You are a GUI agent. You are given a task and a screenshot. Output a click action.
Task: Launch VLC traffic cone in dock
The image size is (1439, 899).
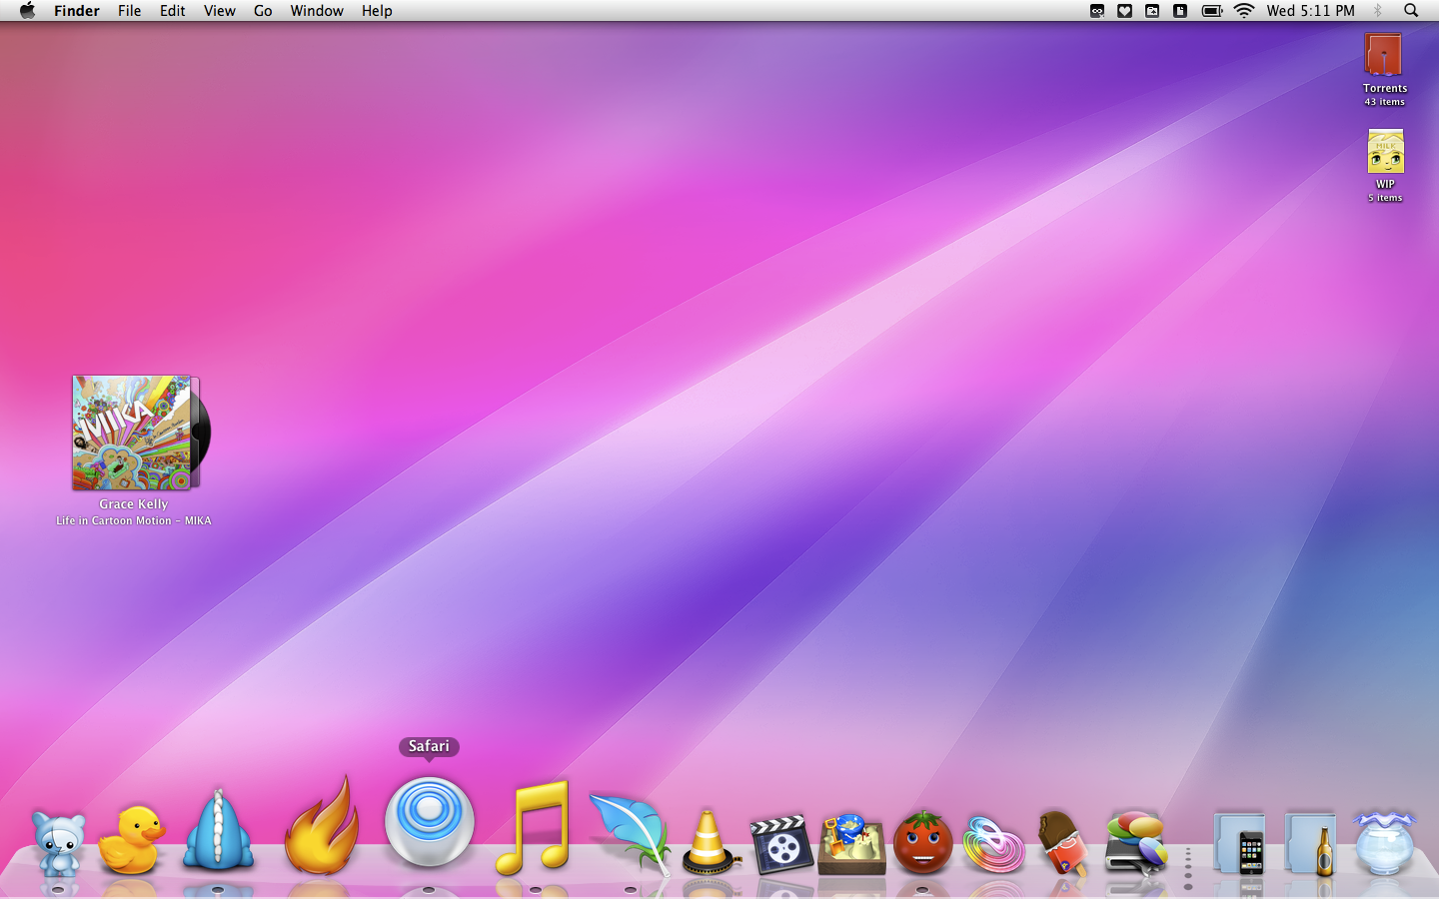709,842
